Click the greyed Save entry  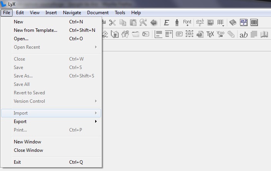click(x=51, y=67)
